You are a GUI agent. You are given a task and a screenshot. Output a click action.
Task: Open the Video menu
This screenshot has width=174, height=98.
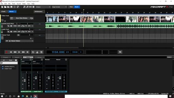[x=24, y=4]
